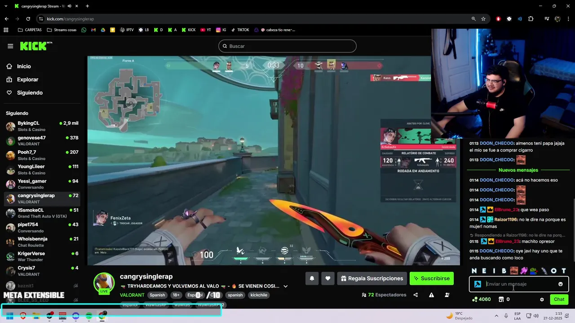Screen dimensions: 575x323
Task: Open Streams cosas bookmarks folder
Action: tap(61, 30)
